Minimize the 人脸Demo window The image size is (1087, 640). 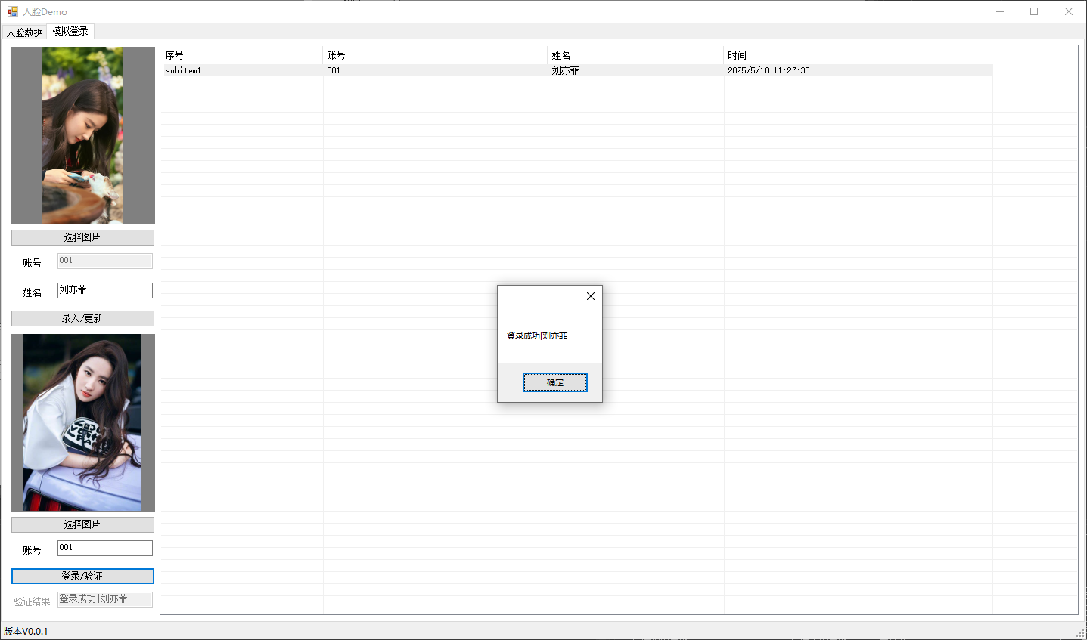(x=1000, y=11)
